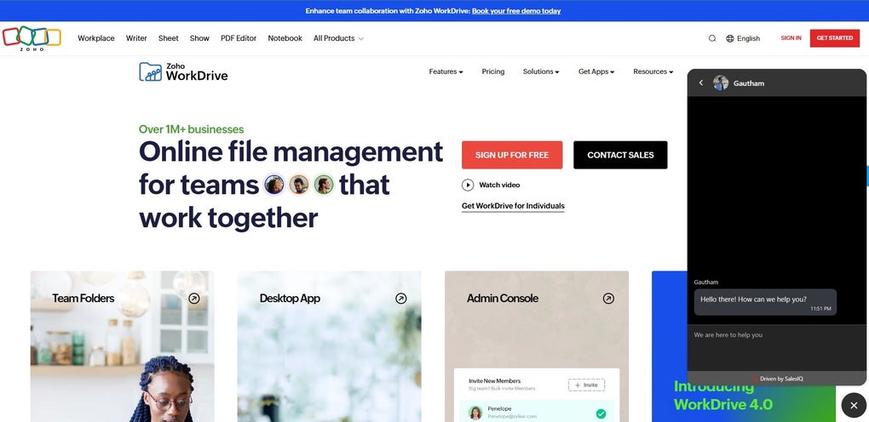Open Show in the top navigation
869x422 pixels.
(199, 38)
